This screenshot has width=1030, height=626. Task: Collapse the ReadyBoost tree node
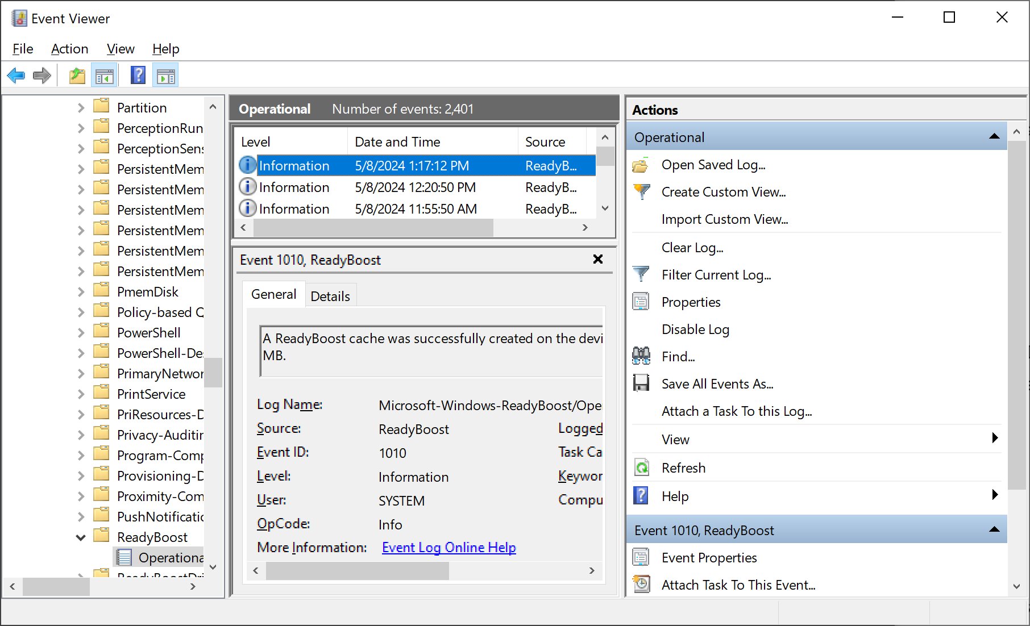(81, 537)
